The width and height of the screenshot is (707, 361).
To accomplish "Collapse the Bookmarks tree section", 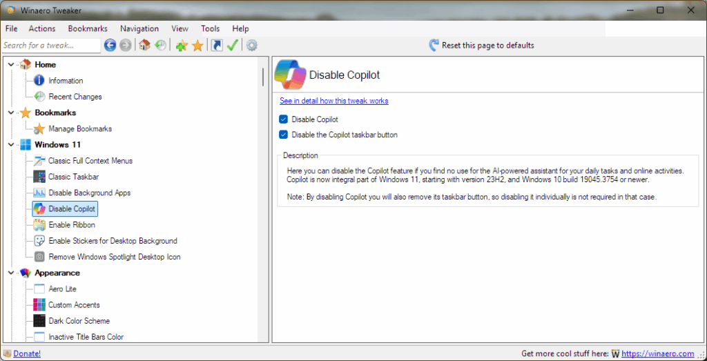I will [x=11, y=113].
